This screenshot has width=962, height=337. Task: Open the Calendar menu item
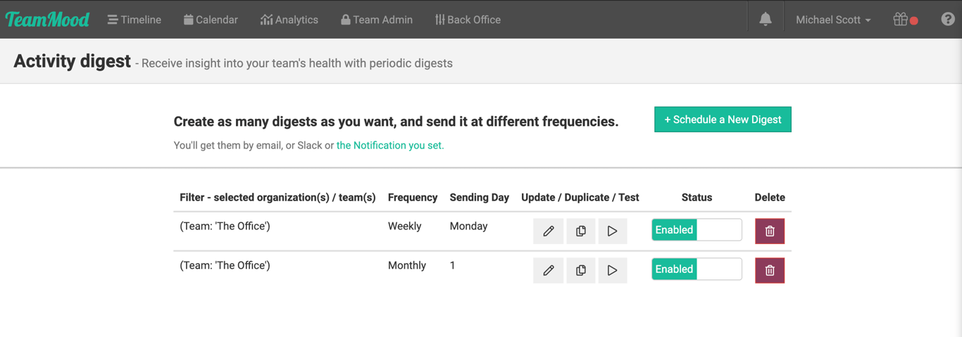[x=211, y=20]
